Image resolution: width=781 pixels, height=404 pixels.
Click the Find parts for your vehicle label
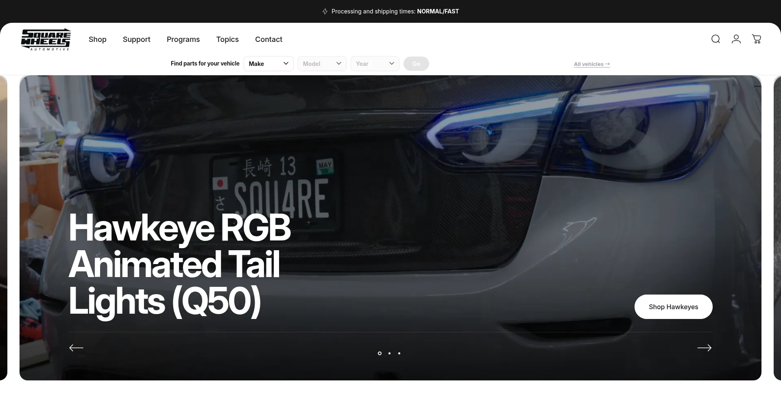[x=205, y=63]
